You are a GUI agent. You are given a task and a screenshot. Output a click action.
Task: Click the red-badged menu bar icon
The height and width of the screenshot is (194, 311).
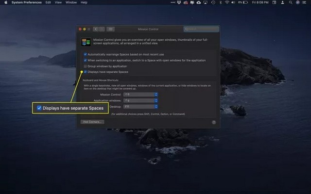pos(186,2)
